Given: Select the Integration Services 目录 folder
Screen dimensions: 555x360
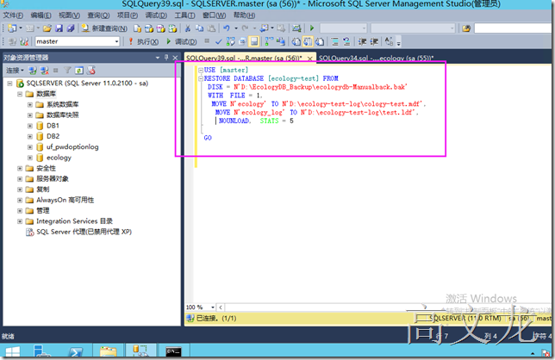Looking at the screenshot, I should [74, 221].
